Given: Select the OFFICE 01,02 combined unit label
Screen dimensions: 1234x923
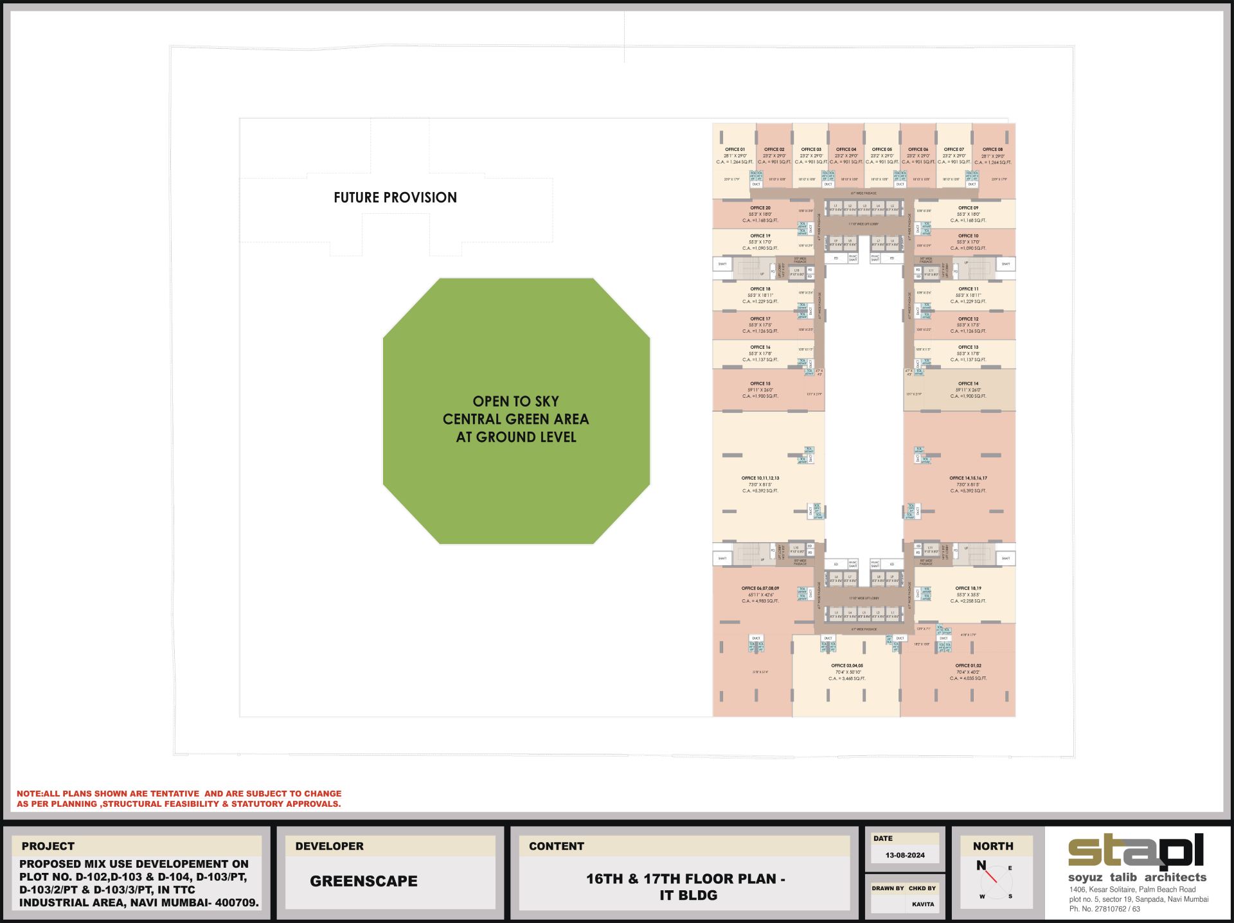Looking at the screenshot, I should [968, 666].
